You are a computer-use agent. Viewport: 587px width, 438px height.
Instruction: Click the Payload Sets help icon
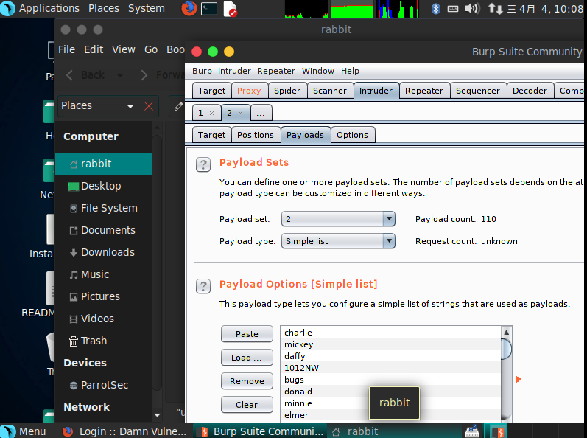pyautogui.click(x=203, y=164)
